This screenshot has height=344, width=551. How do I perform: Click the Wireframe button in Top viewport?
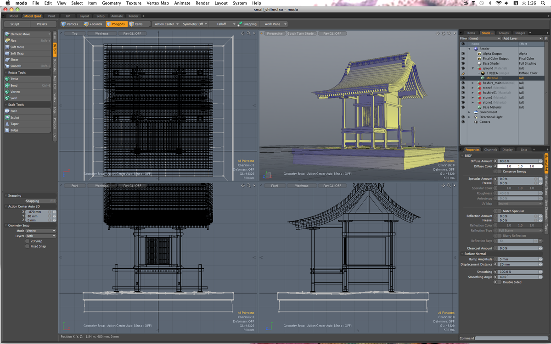coord(102,33)
